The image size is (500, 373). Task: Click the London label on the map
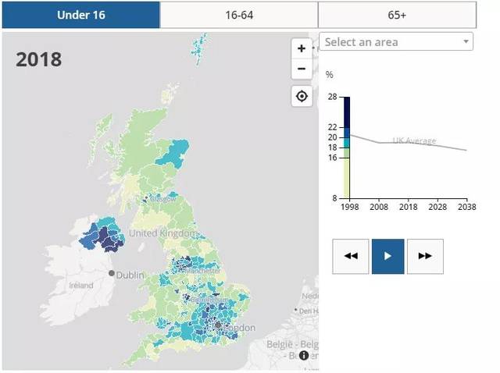239,329
